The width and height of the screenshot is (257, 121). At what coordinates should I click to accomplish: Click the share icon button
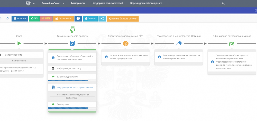pyautogui.click(x=102, y=18)
